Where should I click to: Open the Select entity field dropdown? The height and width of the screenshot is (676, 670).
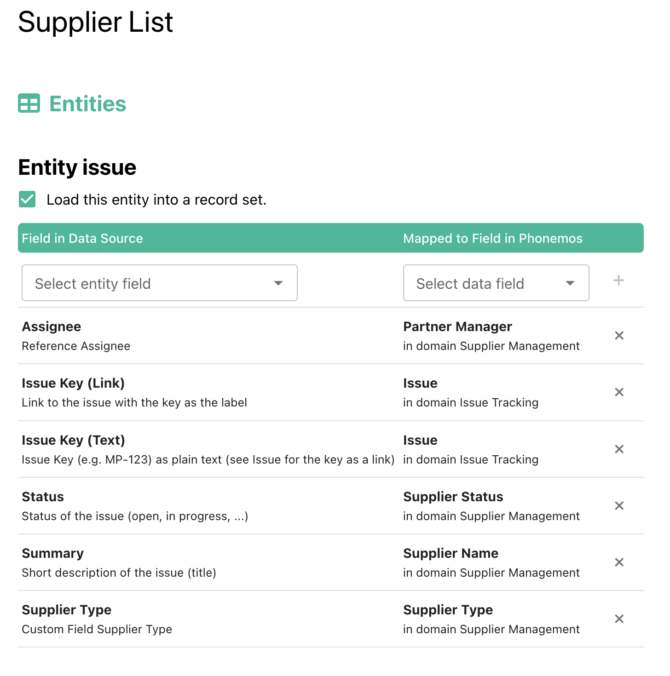[159, 283]
